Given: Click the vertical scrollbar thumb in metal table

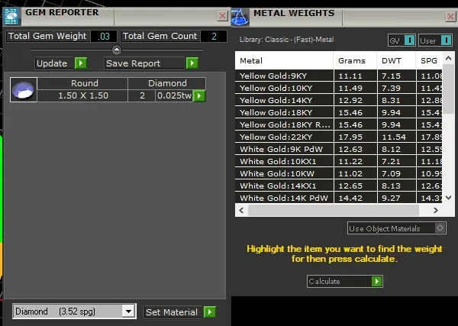Looking at the screenshot, I should (x=448, y=89).
